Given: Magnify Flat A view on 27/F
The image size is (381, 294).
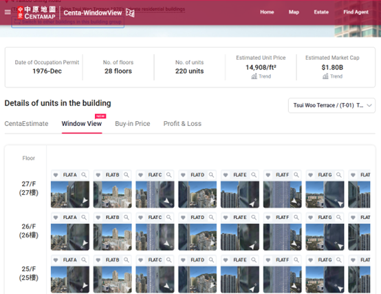Looking at the screenshot, I should [84, 175].
